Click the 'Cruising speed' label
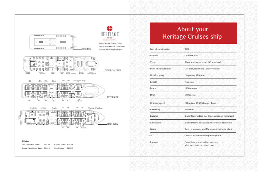 [157, 103]
